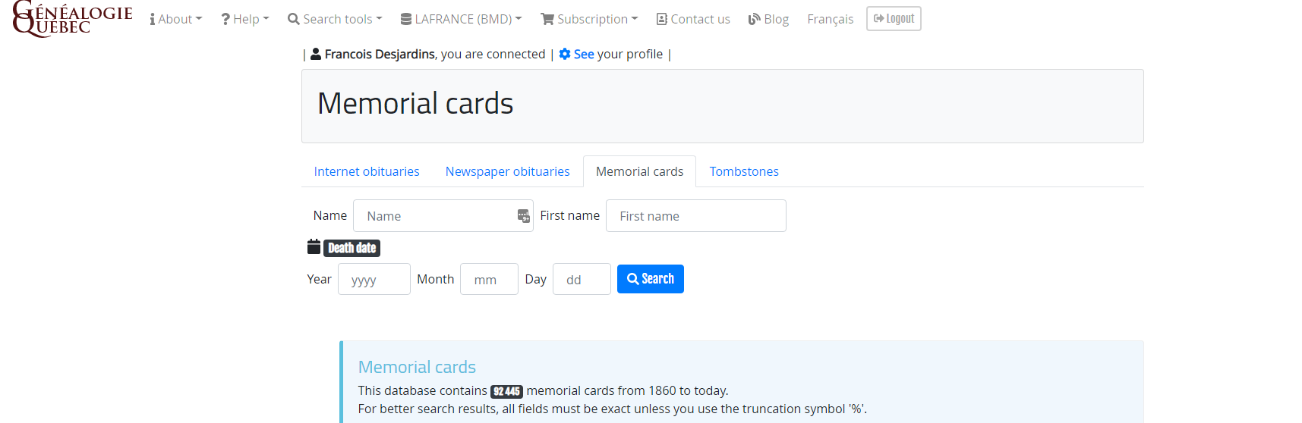Click the Contact us address-book icon

(x=661, y=19)
